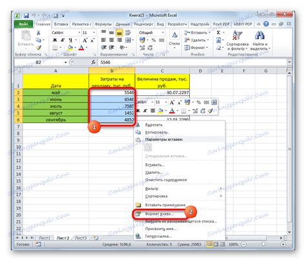Open the Стили styles button

tap(174, 39)
